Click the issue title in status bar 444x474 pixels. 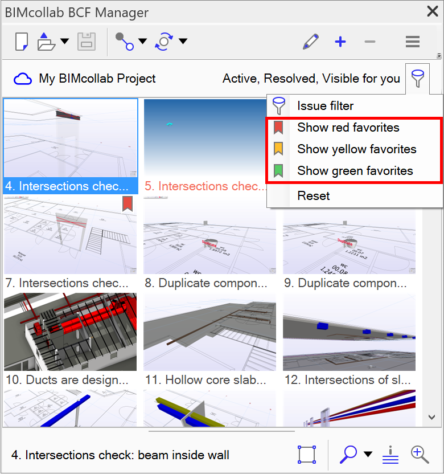click(120, 455)
